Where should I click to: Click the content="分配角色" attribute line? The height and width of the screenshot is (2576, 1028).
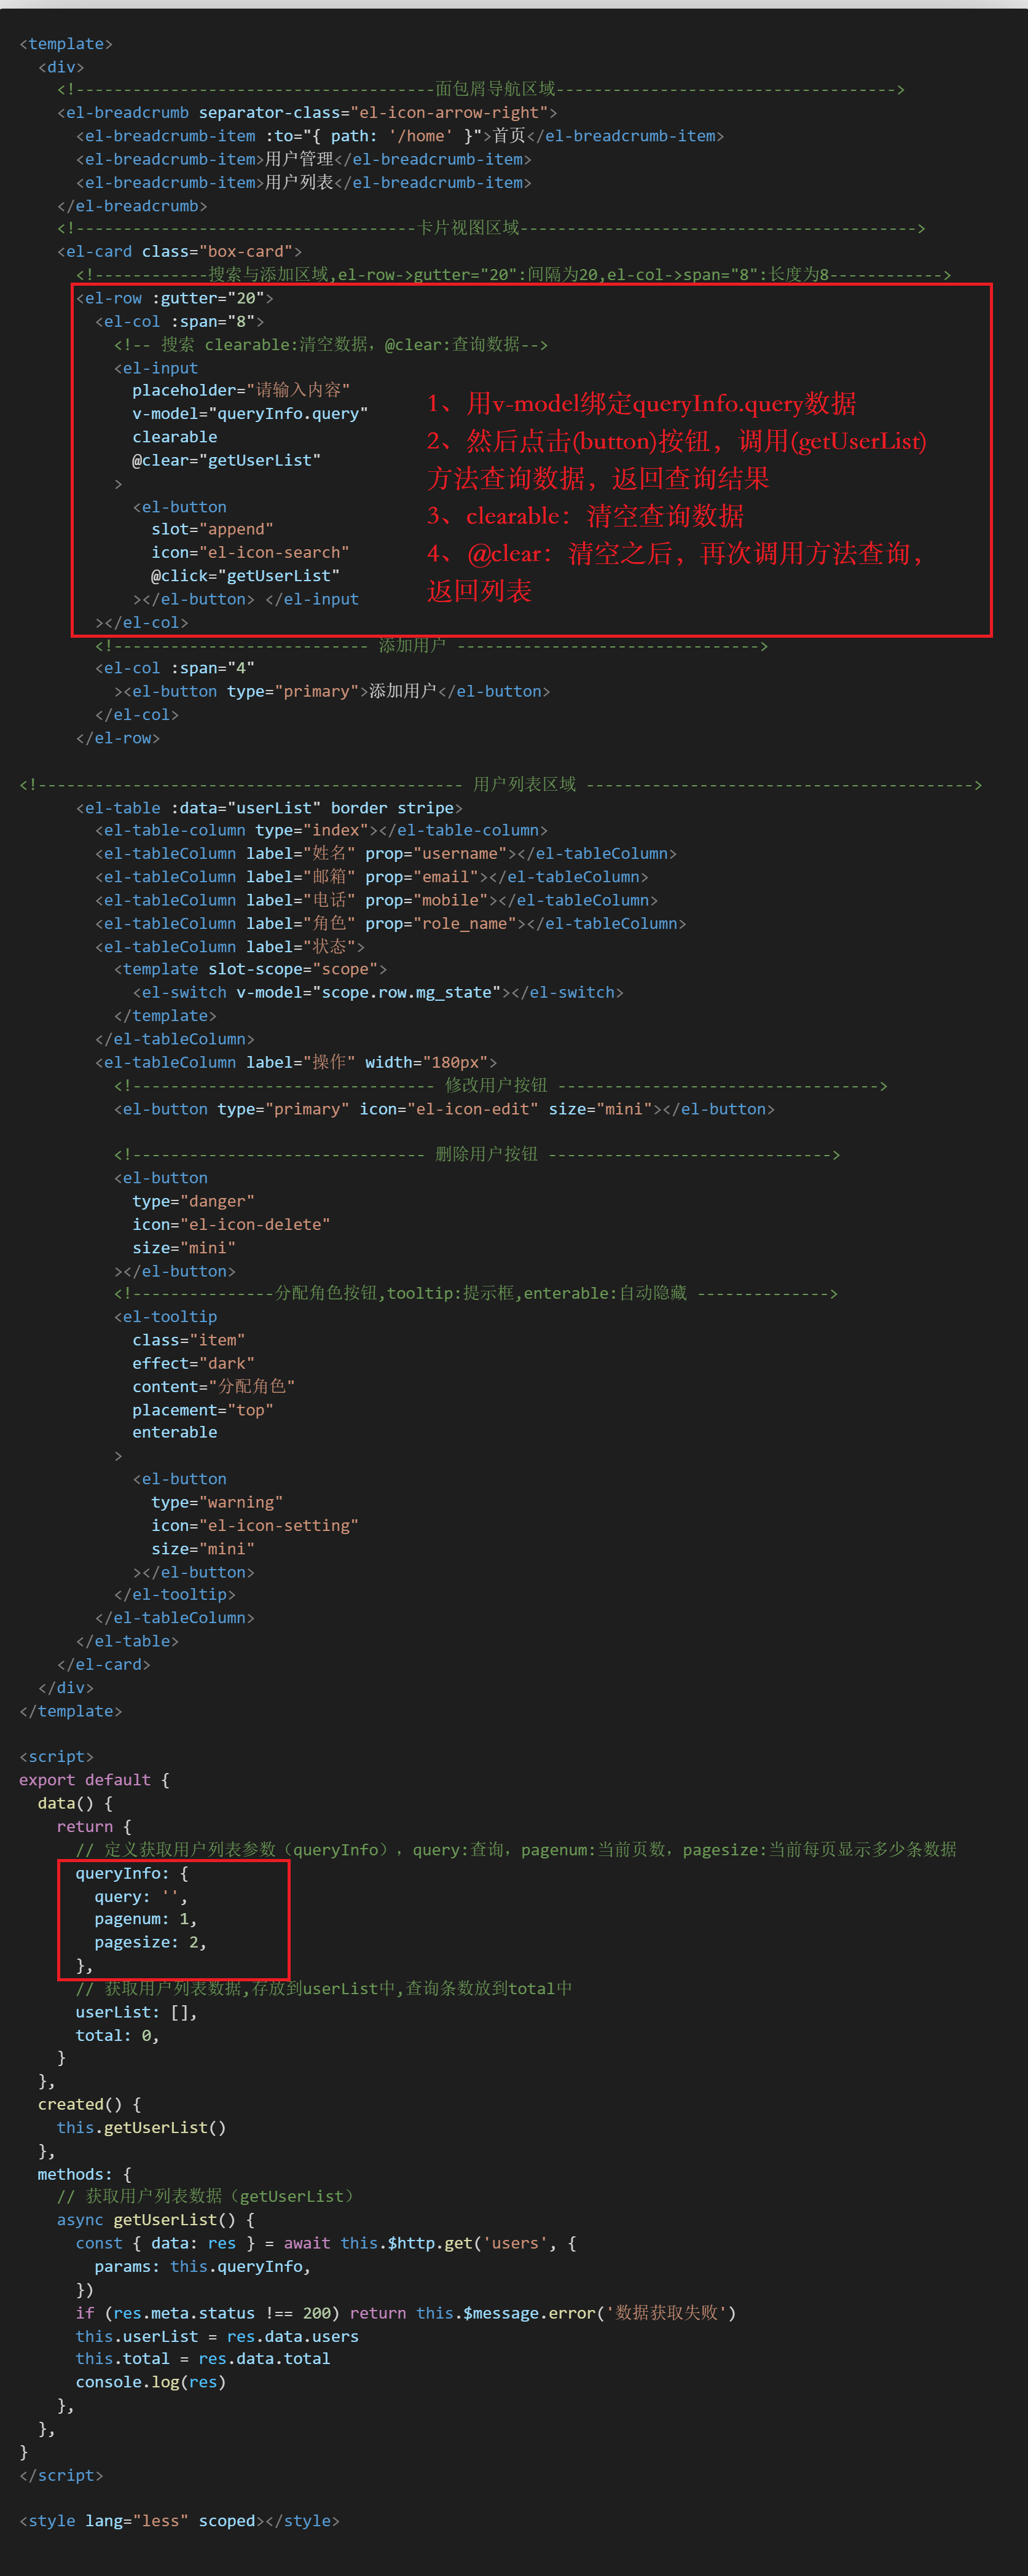coord(213,1387)
